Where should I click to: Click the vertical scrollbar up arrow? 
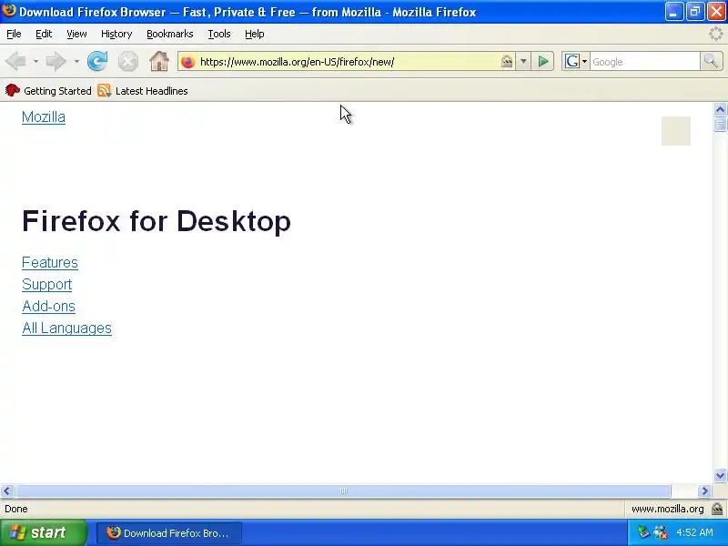click(x=720, y=109)
